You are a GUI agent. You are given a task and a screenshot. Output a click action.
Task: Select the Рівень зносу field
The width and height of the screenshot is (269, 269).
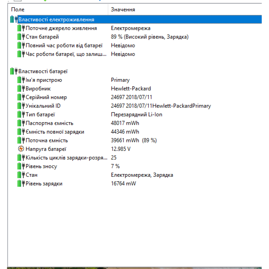[41, 166]
